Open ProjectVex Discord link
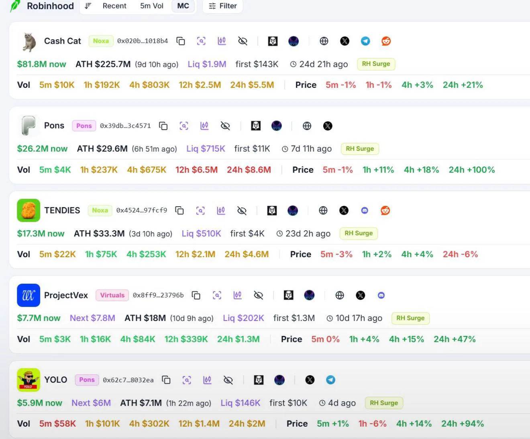The image size is (530, 439). pyautogui.click(x=381, y=295)
